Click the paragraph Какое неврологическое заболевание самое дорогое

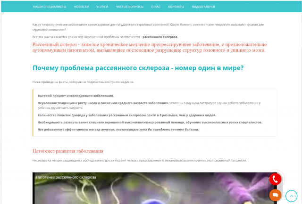tap(148, 27)
